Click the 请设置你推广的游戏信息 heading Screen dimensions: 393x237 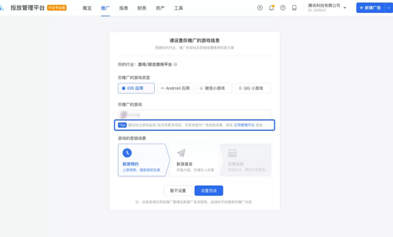point(195,40)
